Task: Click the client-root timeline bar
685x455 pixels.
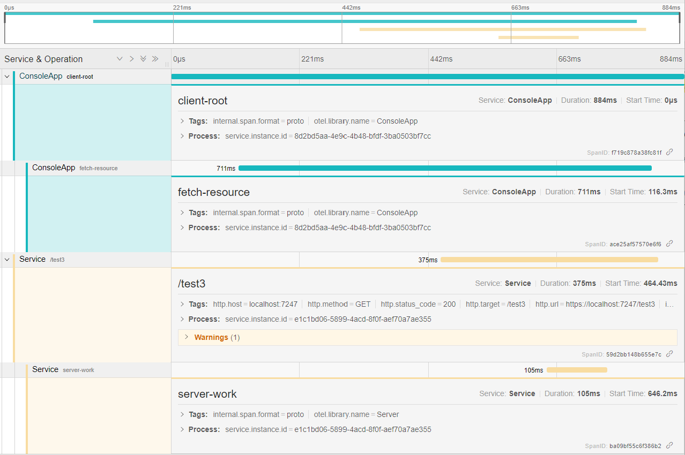Action: [428, 77]
